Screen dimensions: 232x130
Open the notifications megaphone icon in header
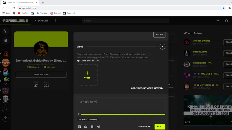(x=218, y=21)
